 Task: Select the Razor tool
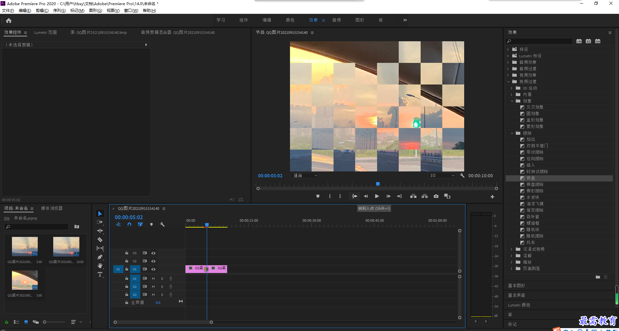click(x=100, y=239)
